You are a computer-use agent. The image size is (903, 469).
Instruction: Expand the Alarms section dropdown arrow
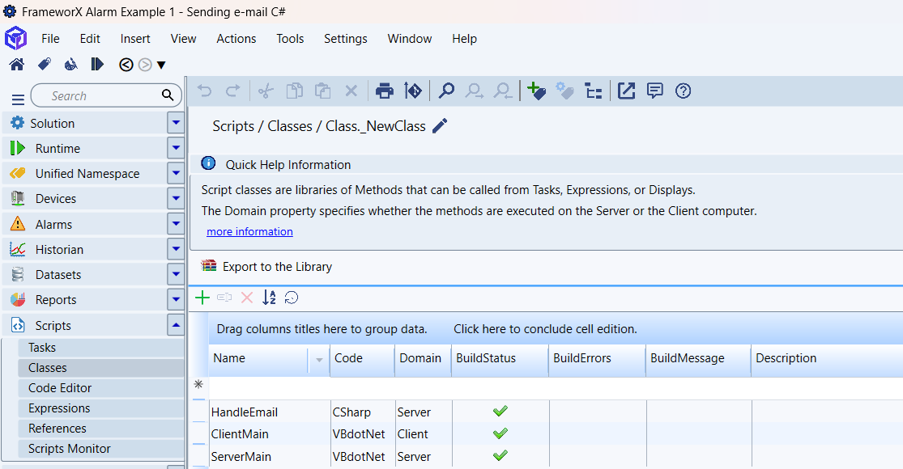click(176, 224)
